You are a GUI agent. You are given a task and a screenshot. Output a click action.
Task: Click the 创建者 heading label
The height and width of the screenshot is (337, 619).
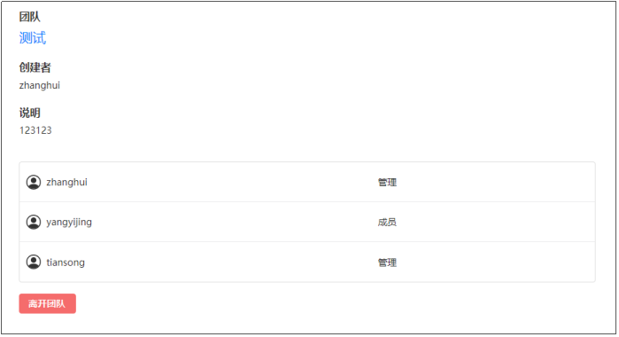35,67
